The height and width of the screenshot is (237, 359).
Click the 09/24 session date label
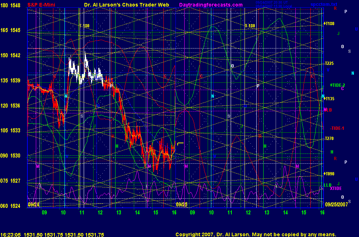[33, 204]
